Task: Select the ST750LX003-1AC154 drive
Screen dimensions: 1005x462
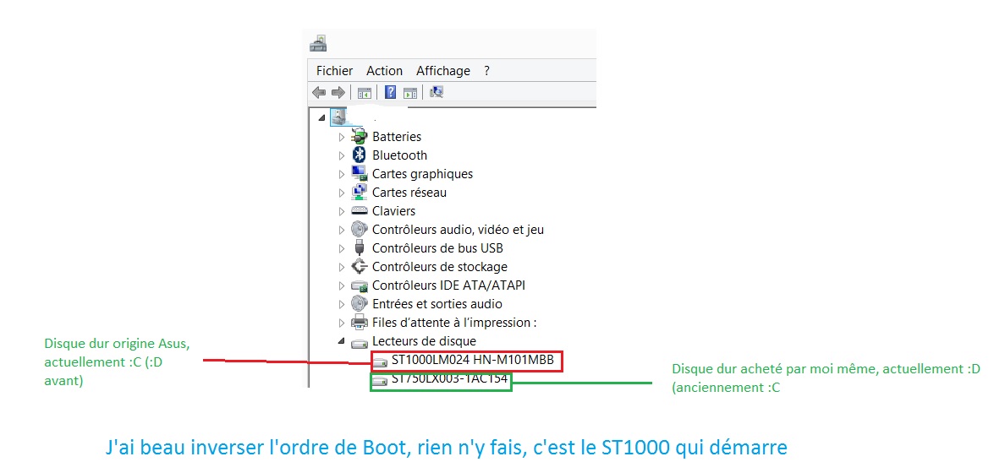Action: 450,379
